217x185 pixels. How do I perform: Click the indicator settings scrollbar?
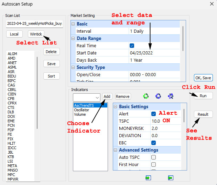(184, 115)
